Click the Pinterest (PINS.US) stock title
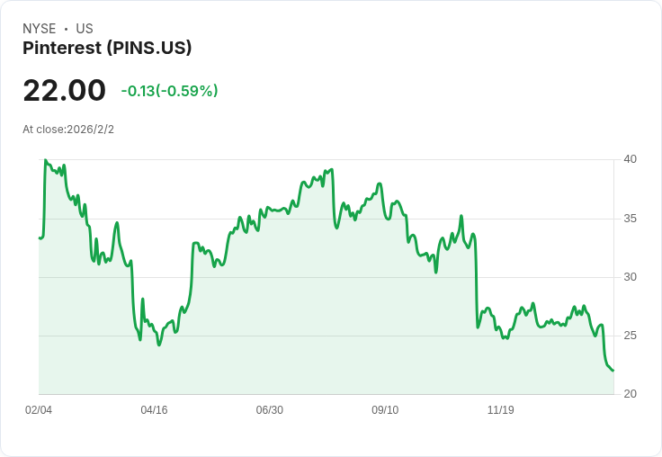The image size is (662, 457). pyautogui.click(x=107, y=49)
